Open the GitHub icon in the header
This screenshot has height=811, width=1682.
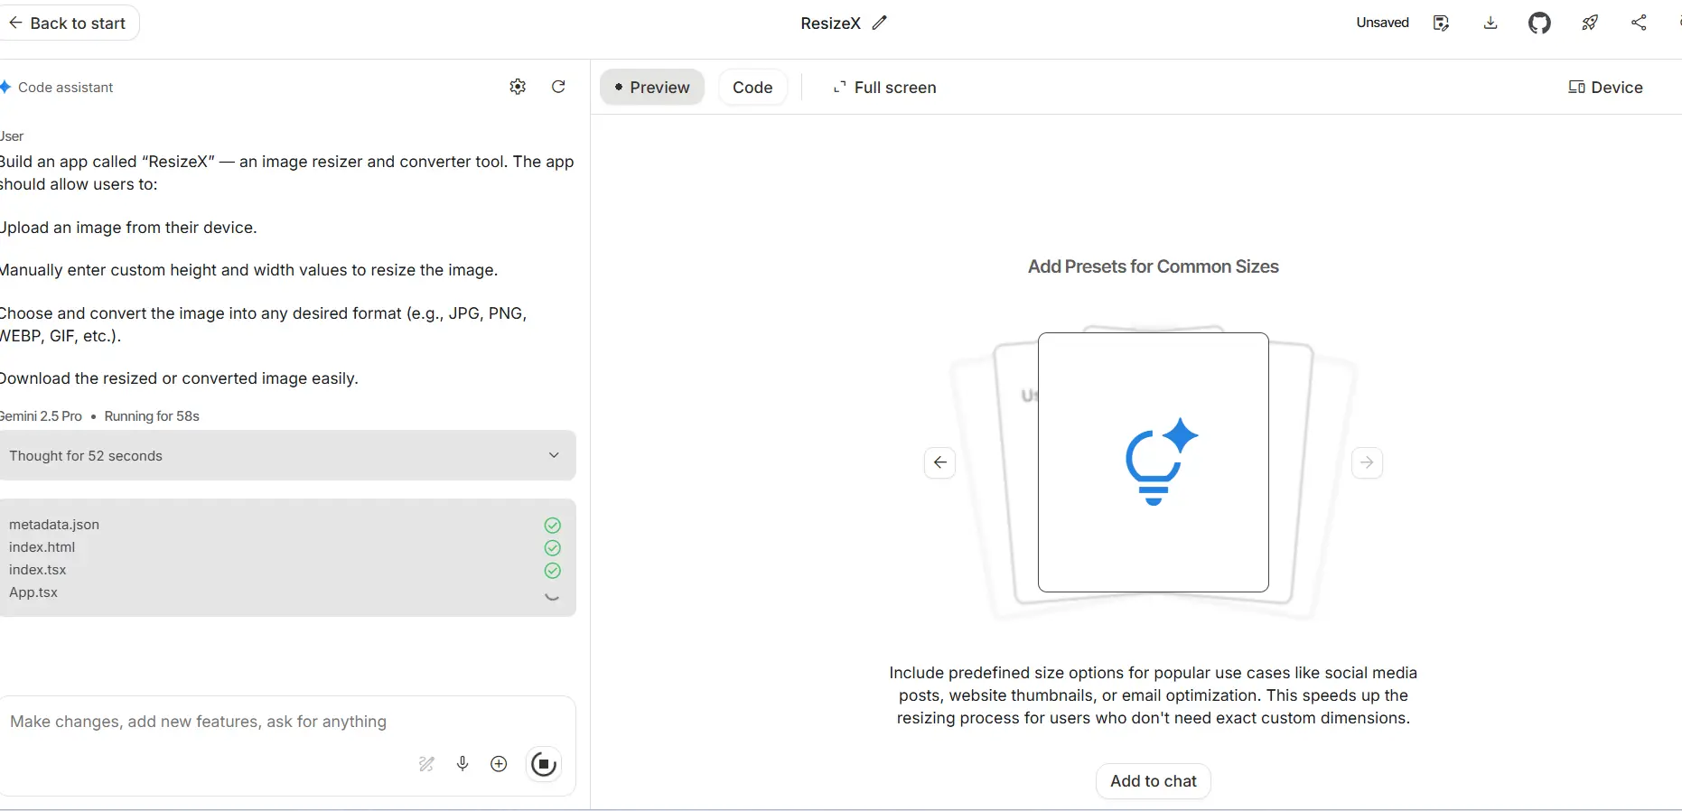(1539, 23)
